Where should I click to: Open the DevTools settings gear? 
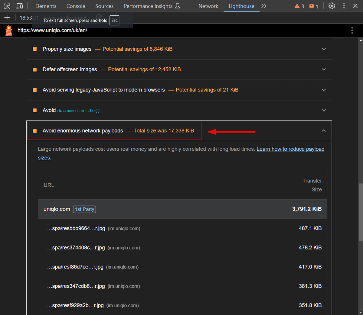click(332, 6)
